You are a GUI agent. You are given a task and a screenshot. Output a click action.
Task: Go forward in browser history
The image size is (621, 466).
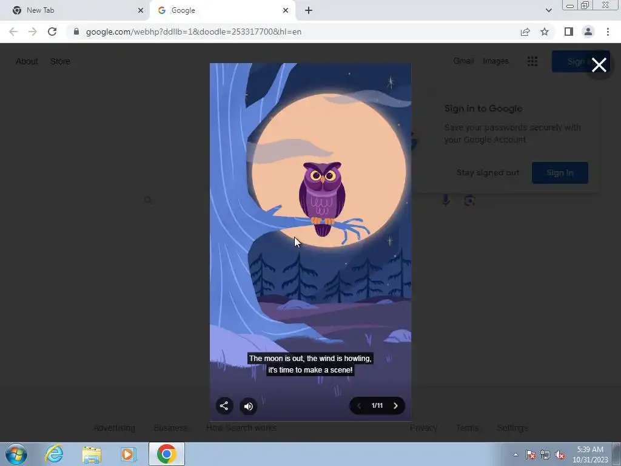pos(33,32)
